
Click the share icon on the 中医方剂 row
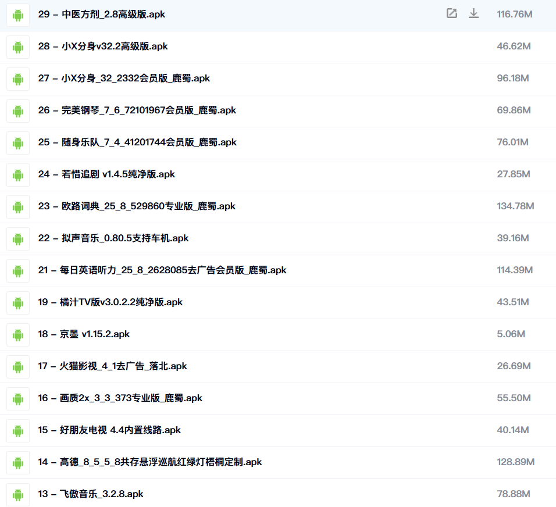click(x=451, y=13)
